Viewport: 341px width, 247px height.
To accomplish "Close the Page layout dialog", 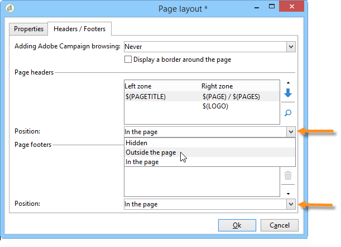I will pyautogui.click(x=291, y=7).
